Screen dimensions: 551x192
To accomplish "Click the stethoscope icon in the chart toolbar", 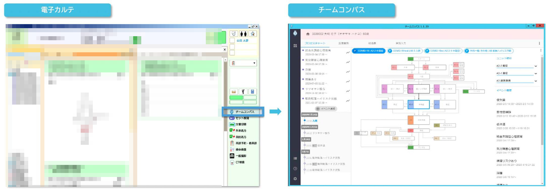I will (x=234, y=34).
